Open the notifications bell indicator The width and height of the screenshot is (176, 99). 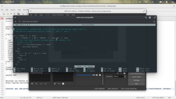(167, 2)
